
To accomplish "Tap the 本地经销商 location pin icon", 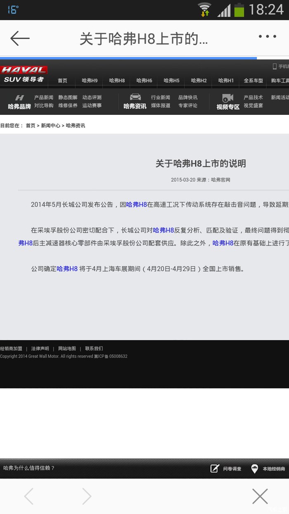I will [255, 469].
